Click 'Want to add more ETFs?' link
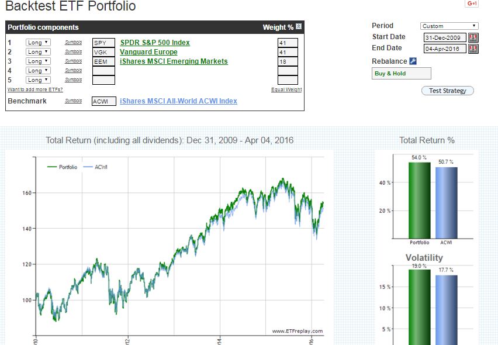 [35, 89]
